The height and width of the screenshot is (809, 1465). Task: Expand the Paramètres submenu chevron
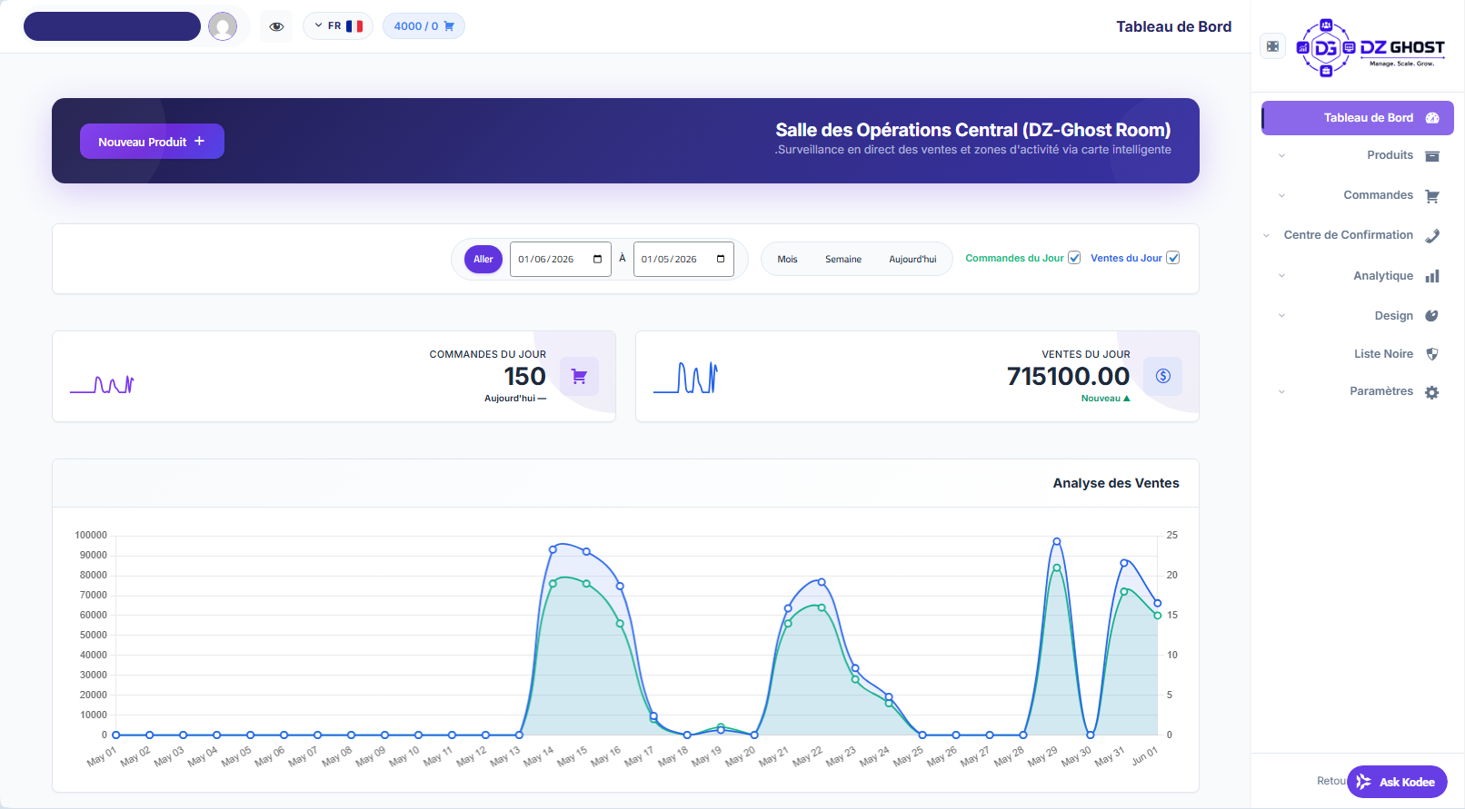click(x=1281, y=392)
